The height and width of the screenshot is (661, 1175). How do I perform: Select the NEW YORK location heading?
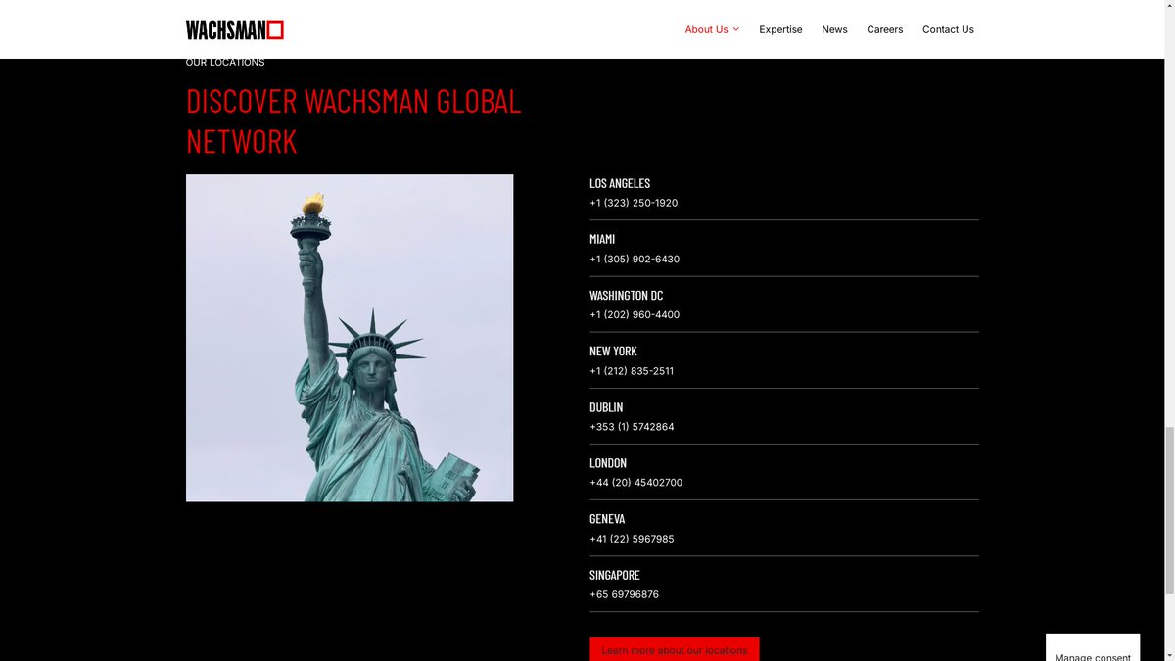tap(613, 351)
